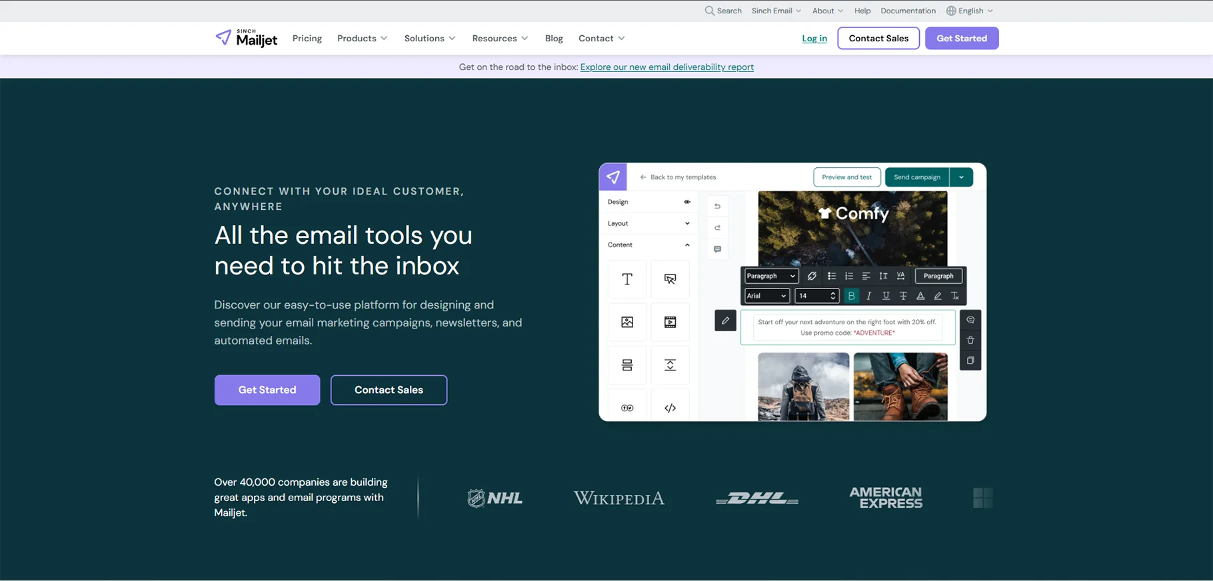
Task: Select the Section content block icon
Action: (x=627, y=365)
